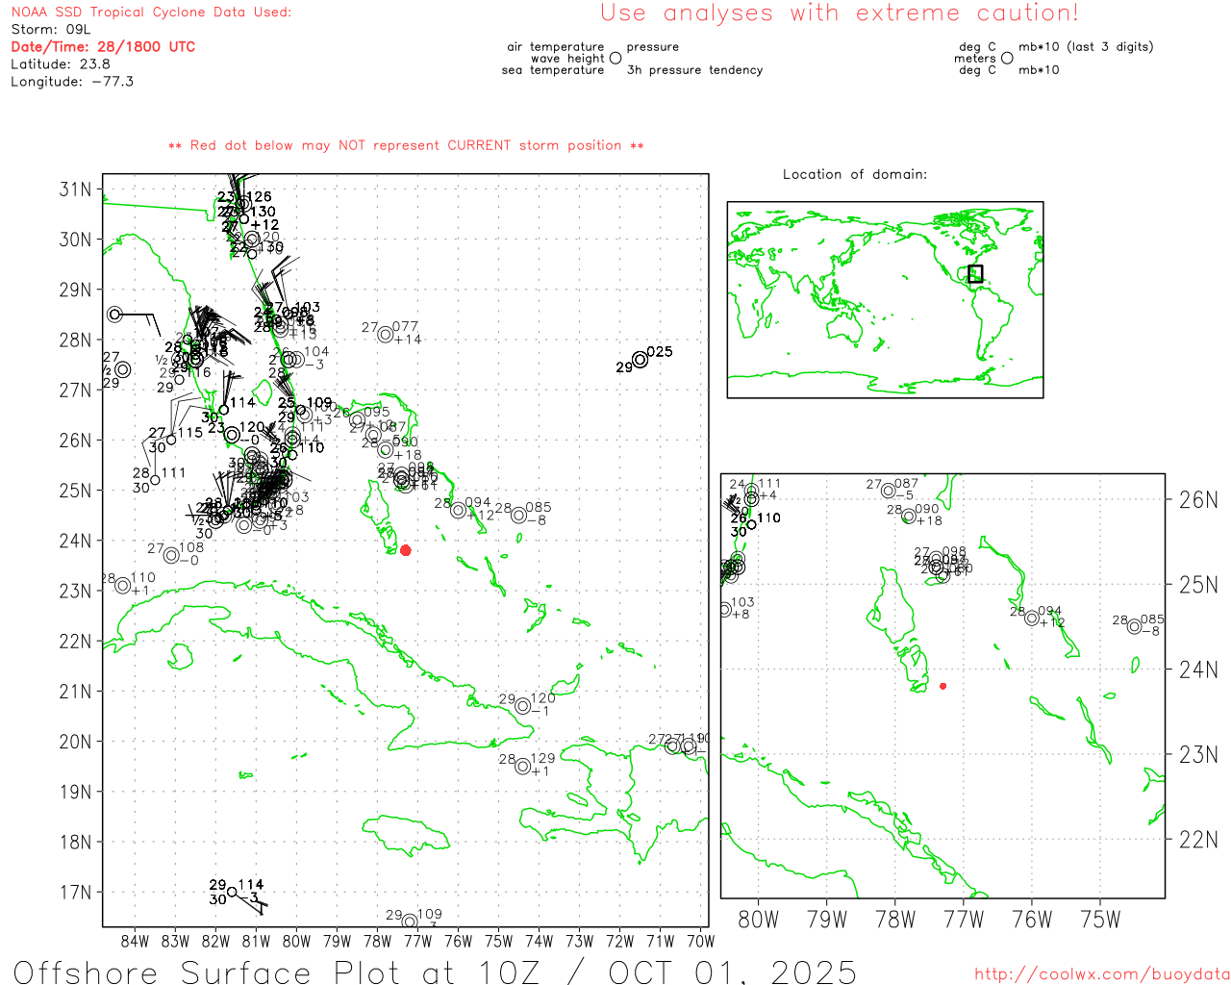Click the 085 -8 station circle on the zoomed map
The width and height of the screenshot is (1231, 985).
point(1135,626)
